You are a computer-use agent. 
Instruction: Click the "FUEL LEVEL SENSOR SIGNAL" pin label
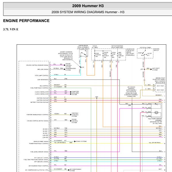(x=39, y=152)
